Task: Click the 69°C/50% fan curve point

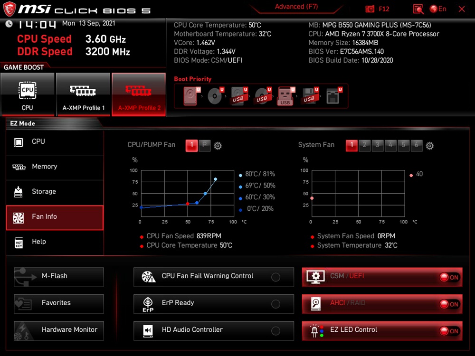Action: click(x=205, y=194)
